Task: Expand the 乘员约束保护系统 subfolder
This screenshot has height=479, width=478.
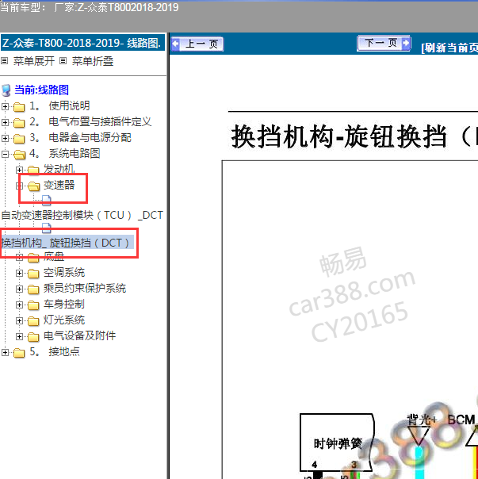Action: pos(19,289)
